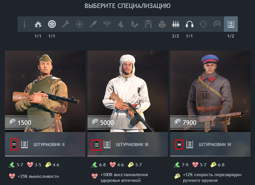Buy Штурмовик IV for 7900 silver
Viewport: 255px width, 185px height.
pyautogui.click(x=186, y=123)
